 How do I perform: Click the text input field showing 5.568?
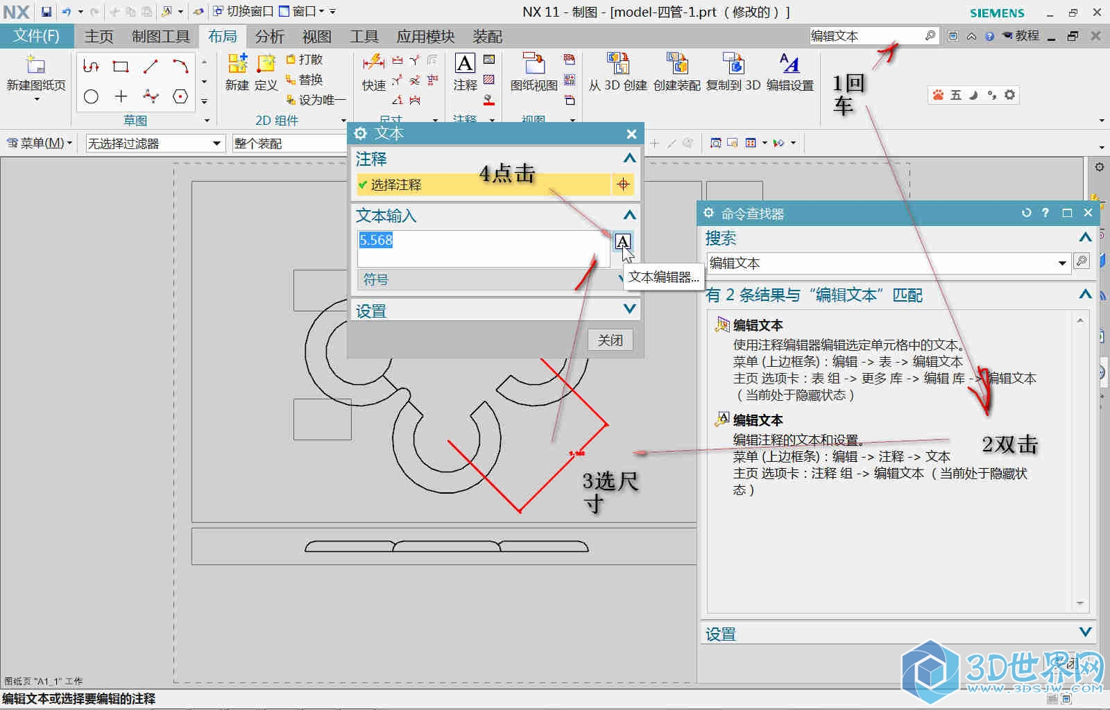(x=484, y=248)
